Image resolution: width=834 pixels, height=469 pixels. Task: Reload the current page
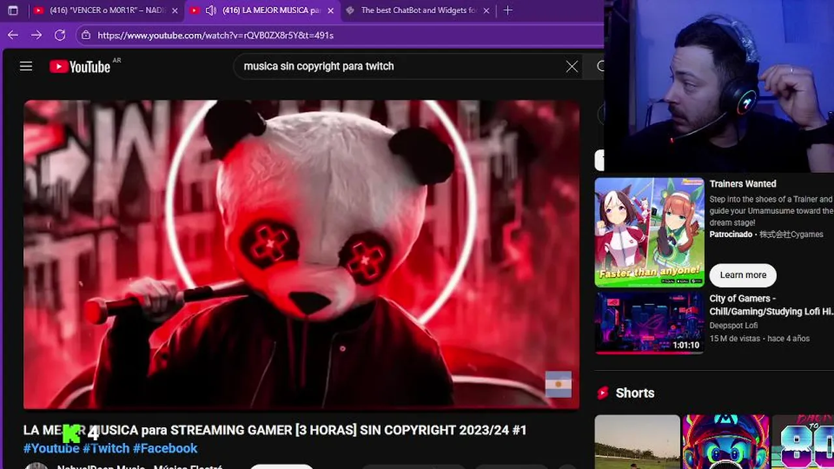click(60, 35)
